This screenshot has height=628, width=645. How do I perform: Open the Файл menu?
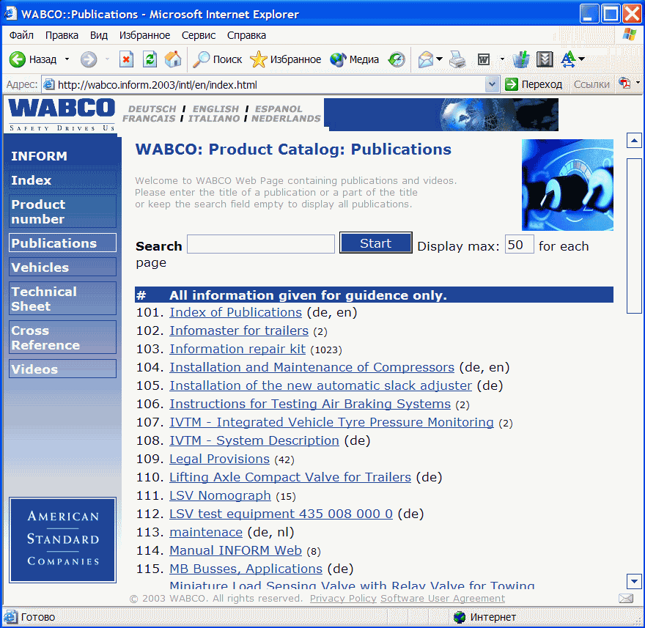[21, 35]
